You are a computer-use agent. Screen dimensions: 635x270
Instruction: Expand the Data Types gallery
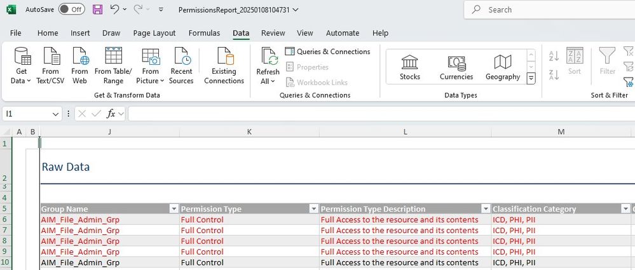531,78
